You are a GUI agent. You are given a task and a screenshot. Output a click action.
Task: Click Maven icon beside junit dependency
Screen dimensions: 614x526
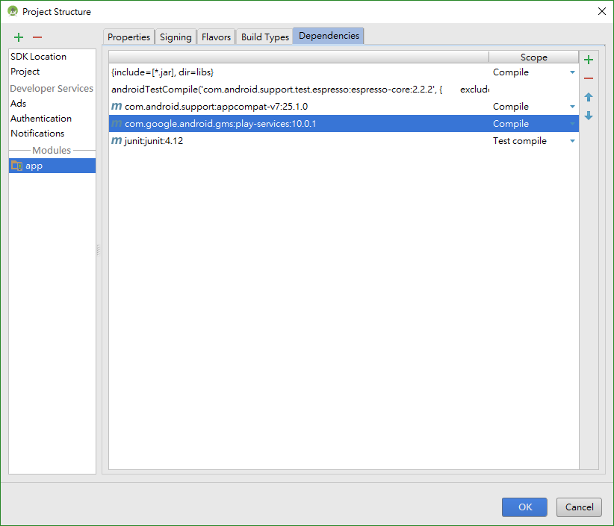coord(117,140)
